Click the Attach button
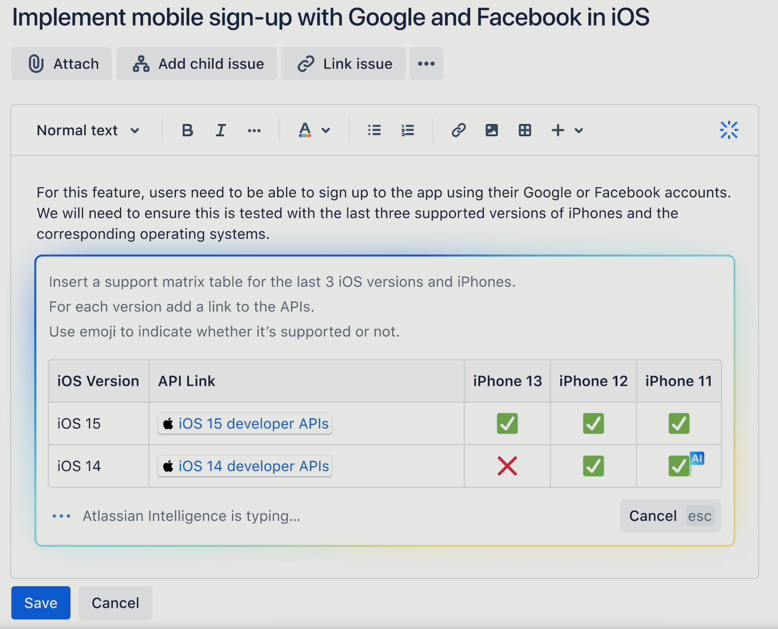Image resolution: width=778 pixels, height=629 pixels. coord(62,64)
